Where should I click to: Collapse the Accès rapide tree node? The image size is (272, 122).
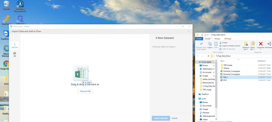point(197,62)
